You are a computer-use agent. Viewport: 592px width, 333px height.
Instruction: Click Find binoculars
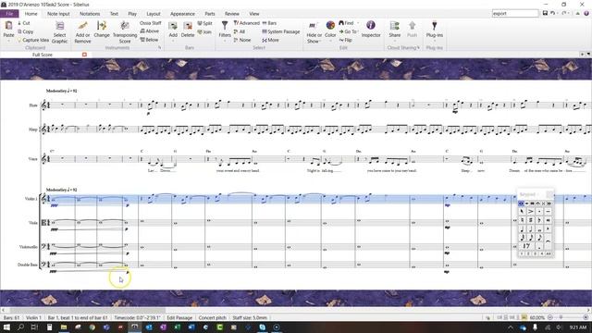(x=346, y=23)
